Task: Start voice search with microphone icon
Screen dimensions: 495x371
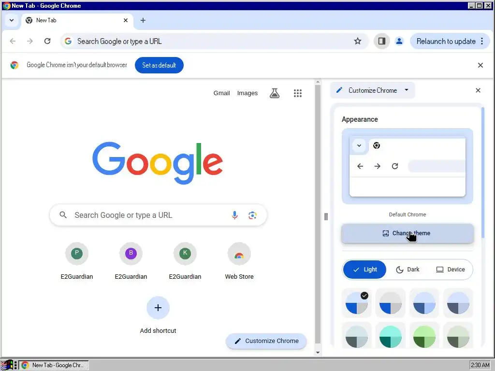Action: click(234, 215)
